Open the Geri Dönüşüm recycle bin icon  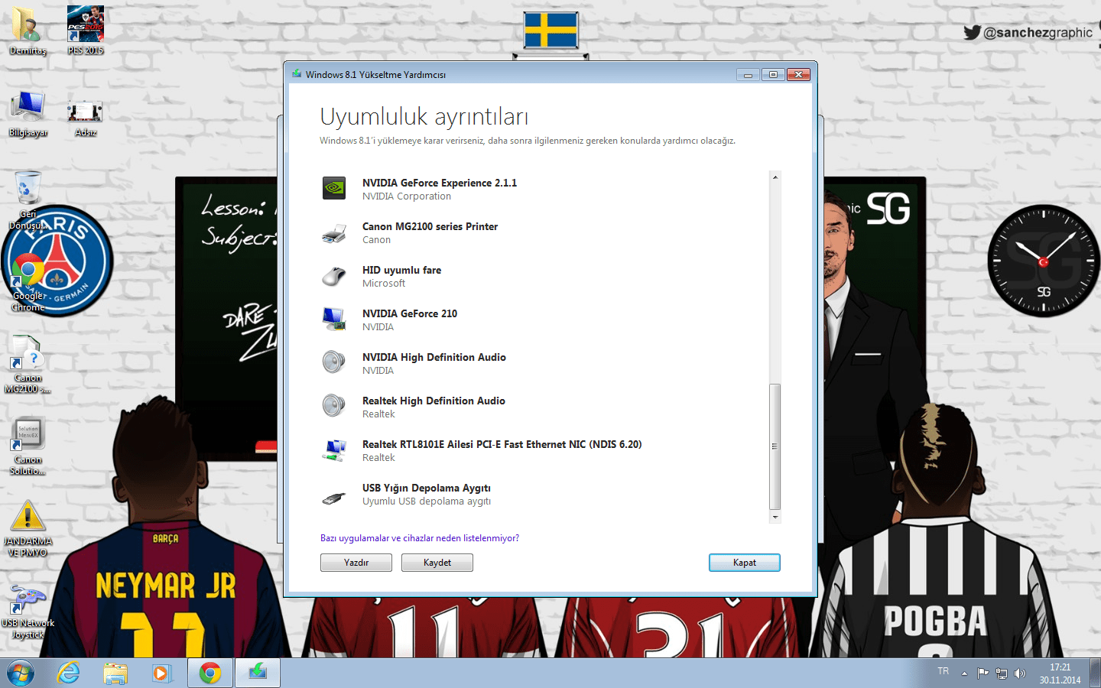28,199
